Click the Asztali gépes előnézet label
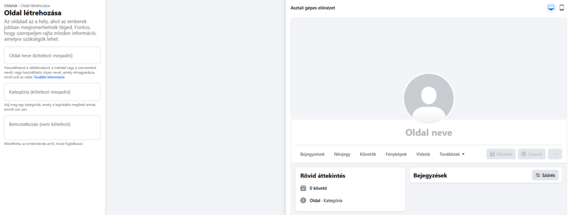 313,8
